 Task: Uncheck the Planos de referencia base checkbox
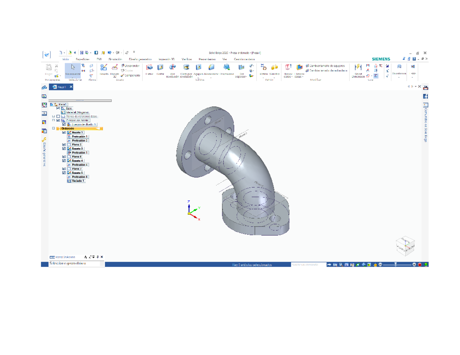click(x=58, y=116)
